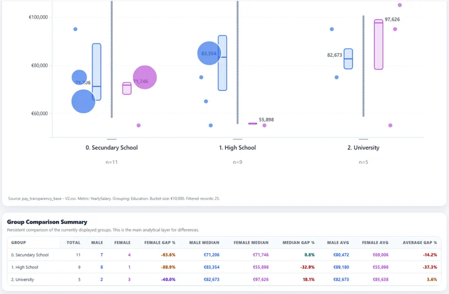Select the tall blue High School box plot
The image size is (449, 294).
click(222, 63)
